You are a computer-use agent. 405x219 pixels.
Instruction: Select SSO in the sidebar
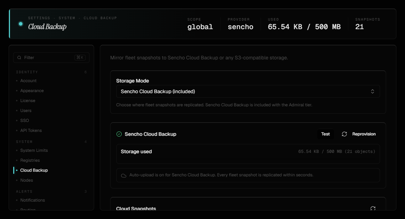pyautogui.click(x=25, y=120)
